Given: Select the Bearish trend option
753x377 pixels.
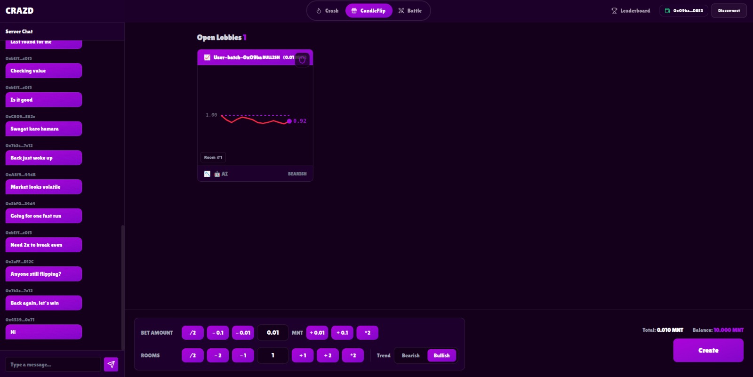Looking at the screenshot, I should pyautogui.click(x=410, y=355).
